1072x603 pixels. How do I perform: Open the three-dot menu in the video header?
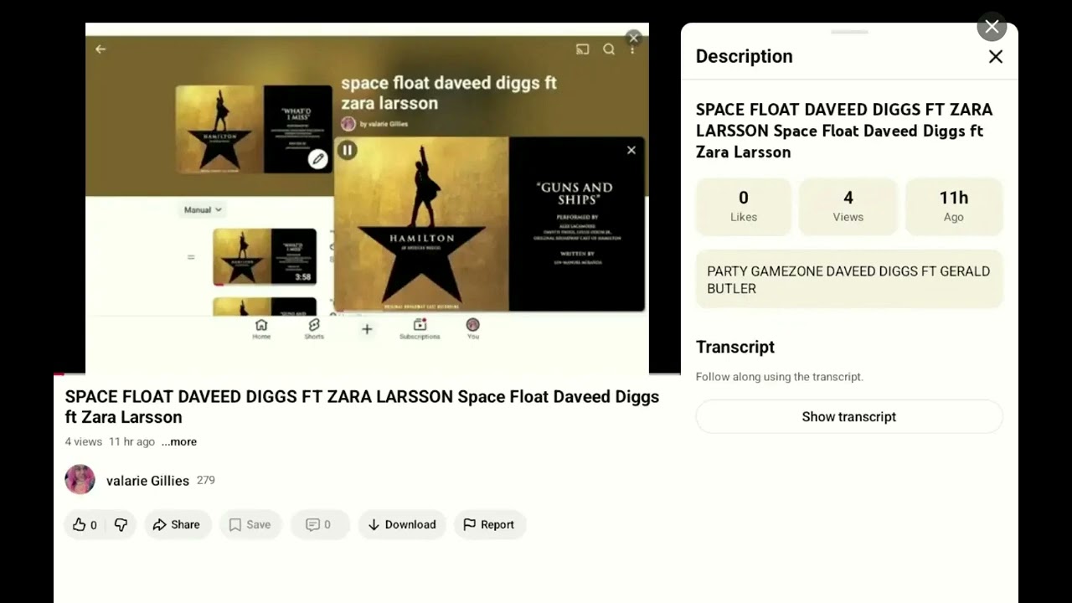(x=632, y=50)
